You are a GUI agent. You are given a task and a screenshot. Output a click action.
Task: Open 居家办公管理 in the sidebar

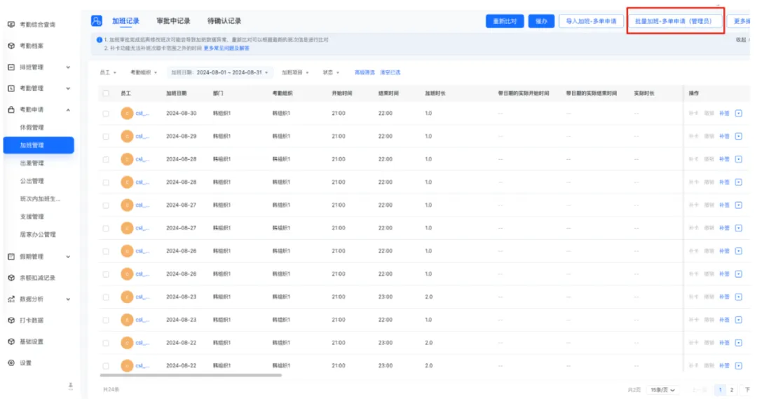click(38, 234)
